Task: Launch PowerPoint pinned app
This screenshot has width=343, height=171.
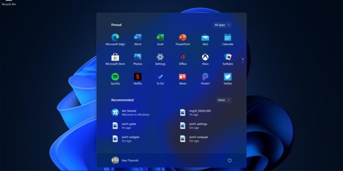Action: point(183,38)
